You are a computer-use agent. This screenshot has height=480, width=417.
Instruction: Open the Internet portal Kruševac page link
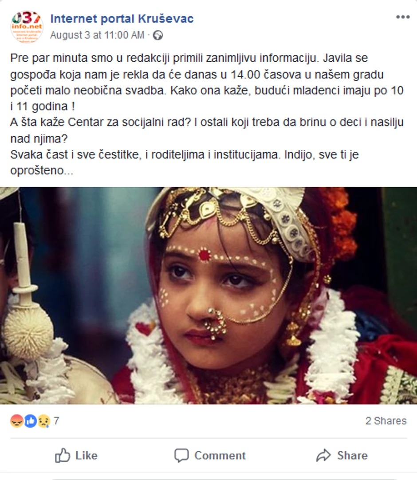coord(122,19)
